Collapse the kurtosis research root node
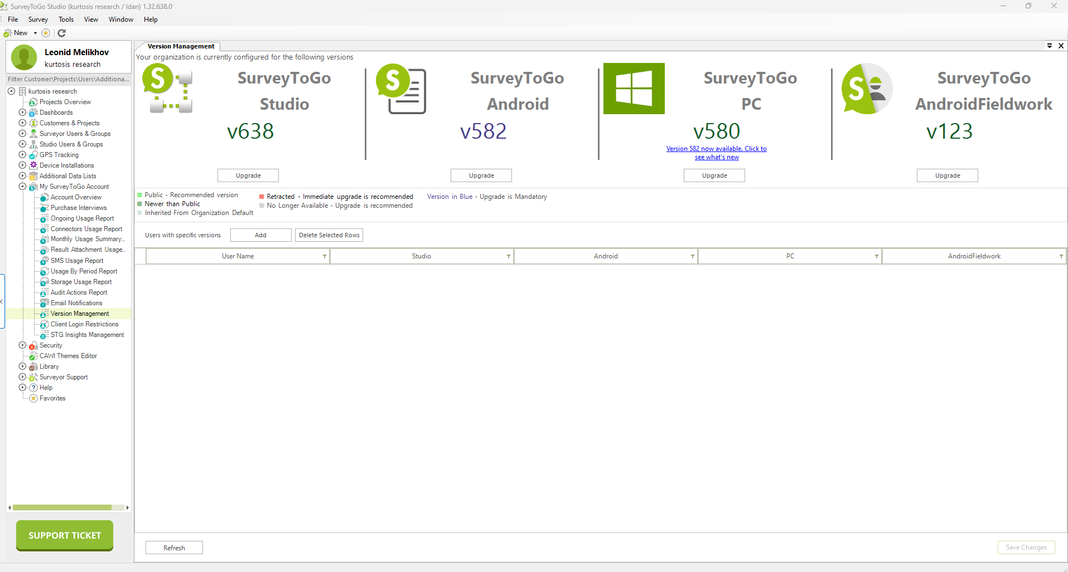Viewport: 1068px width, 572px height. (x=11, y=91)
